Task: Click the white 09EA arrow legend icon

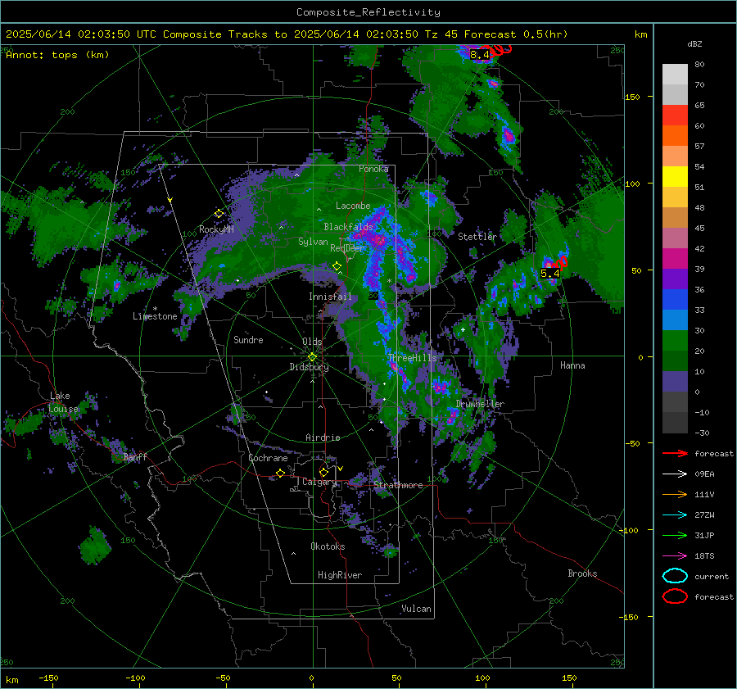Action: coord(675,474)
